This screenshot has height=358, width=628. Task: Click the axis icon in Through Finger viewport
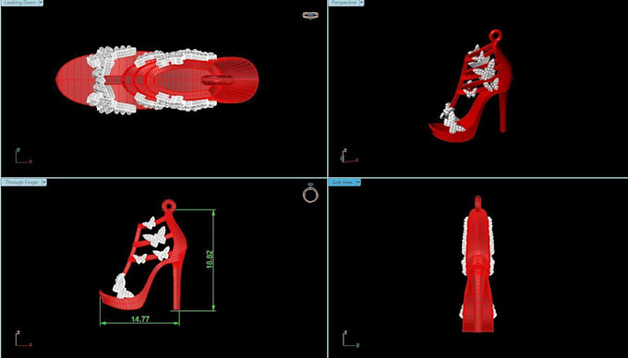point(23,339)
